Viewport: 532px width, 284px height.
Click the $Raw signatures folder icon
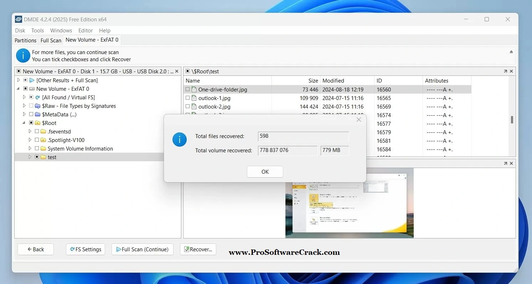[x=37, y=106]
